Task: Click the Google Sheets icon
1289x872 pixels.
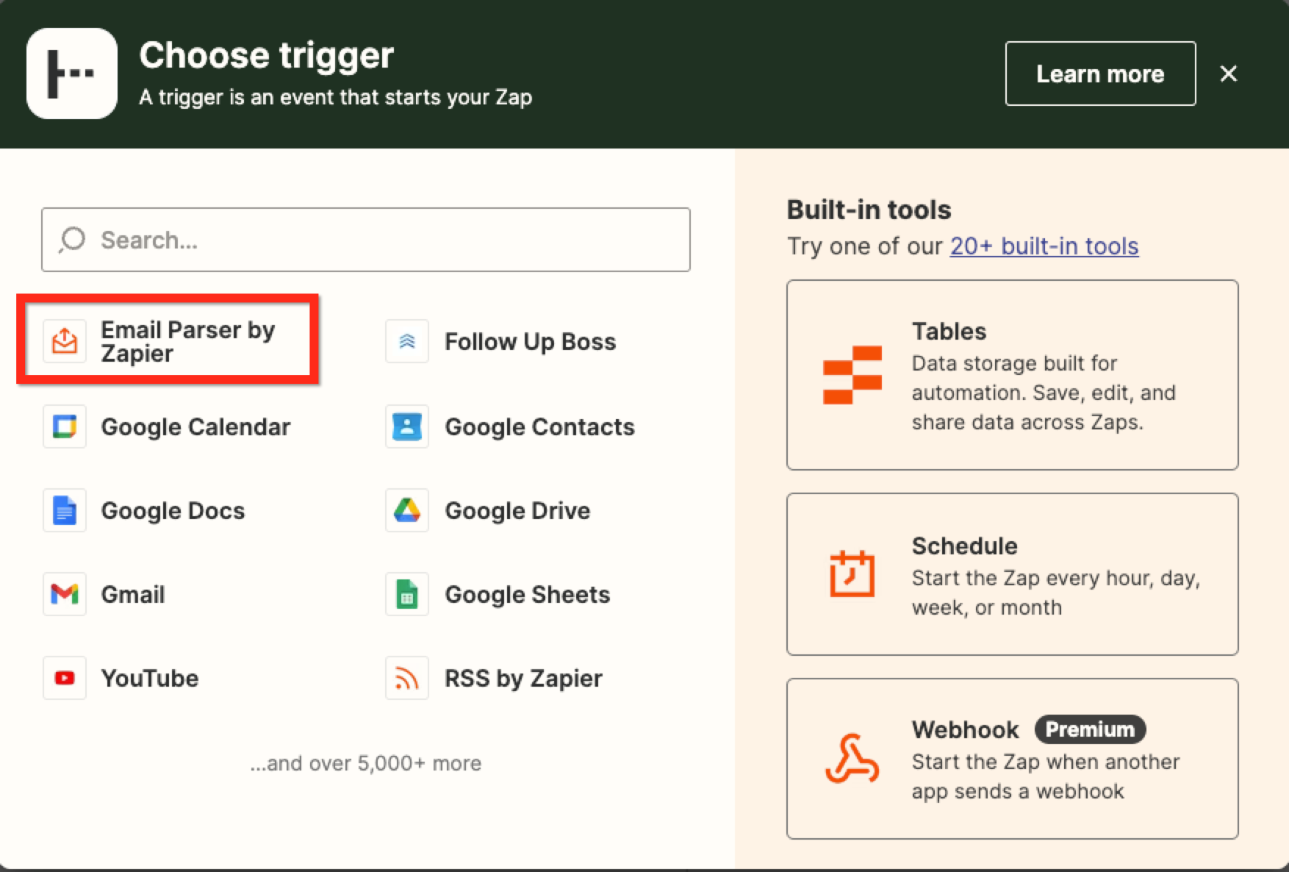Action: tap(407, 594)
